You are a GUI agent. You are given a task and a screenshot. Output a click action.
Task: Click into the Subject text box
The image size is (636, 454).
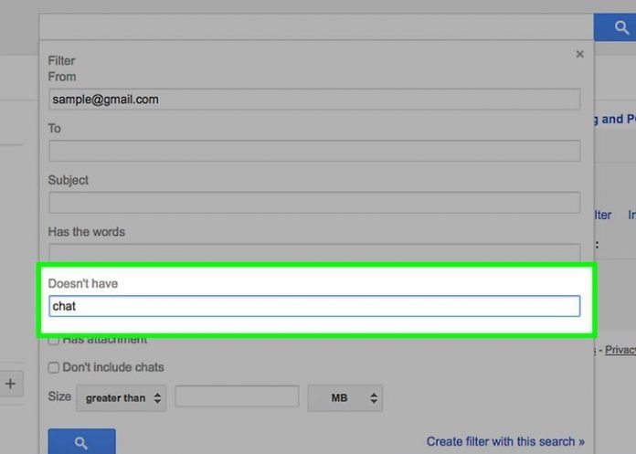click(313, 202)
